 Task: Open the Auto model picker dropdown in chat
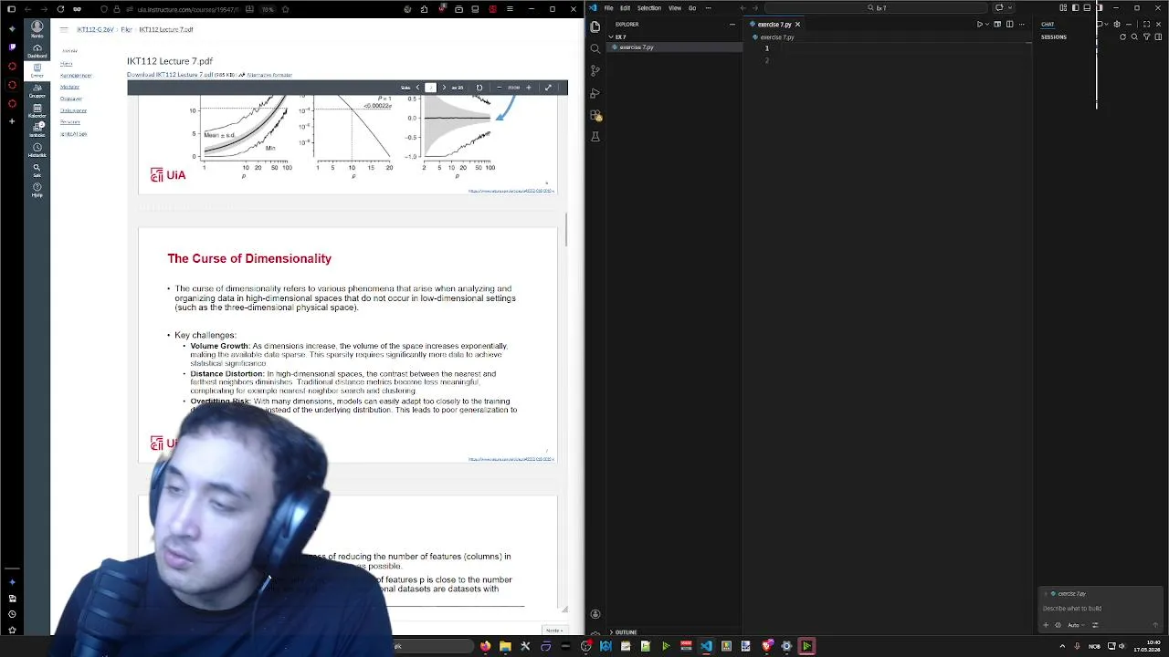pos(1076,625)
